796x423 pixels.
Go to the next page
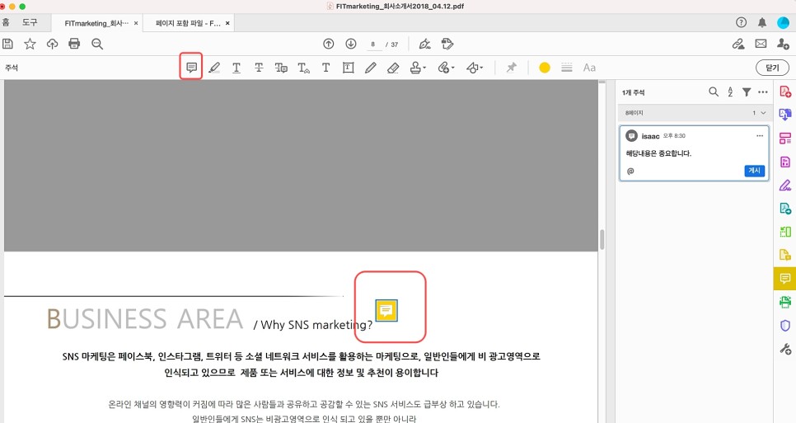(351, 44)
